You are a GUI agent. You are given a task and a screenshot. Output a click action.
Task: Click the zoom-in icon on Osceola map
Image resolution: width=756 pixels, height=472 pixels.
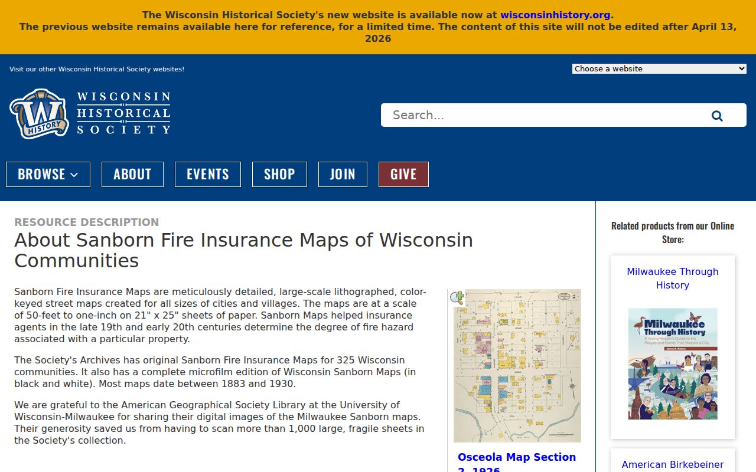click(x=457, y=297)
